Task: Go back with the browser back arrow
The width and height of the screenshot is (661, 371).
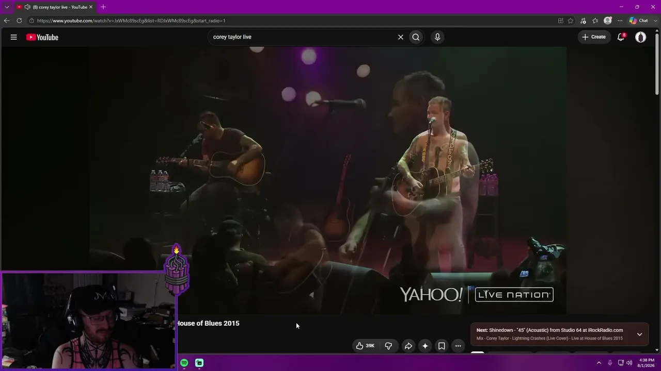Action: tap(7, 21)
